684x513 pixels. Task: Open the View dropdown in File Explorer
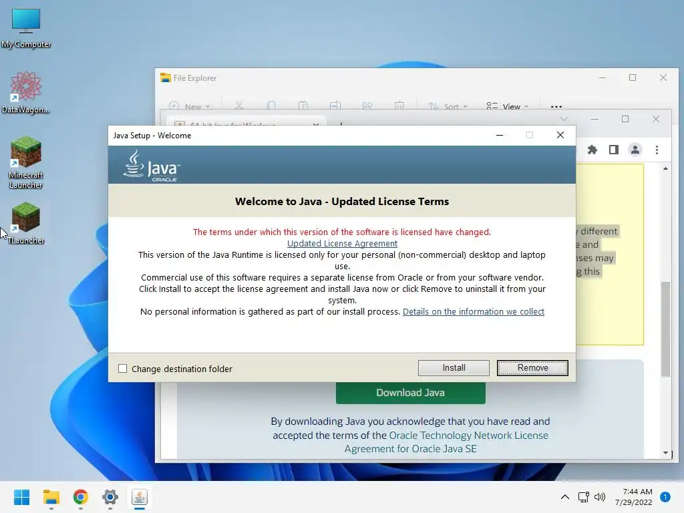(508, 106)
